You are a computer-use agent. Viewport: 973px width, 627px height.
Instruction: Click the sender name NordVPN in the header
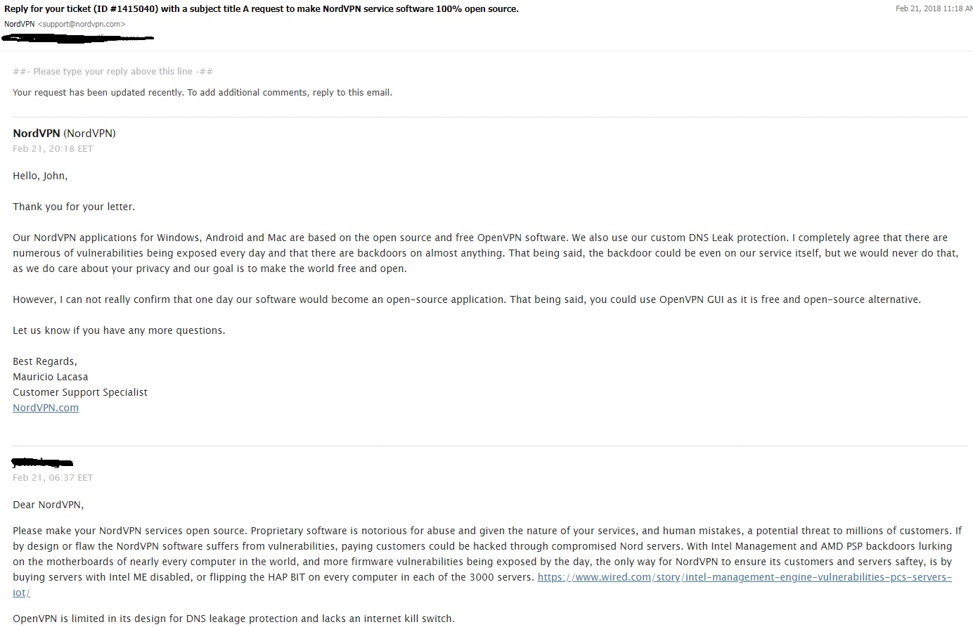click(19, 24)
